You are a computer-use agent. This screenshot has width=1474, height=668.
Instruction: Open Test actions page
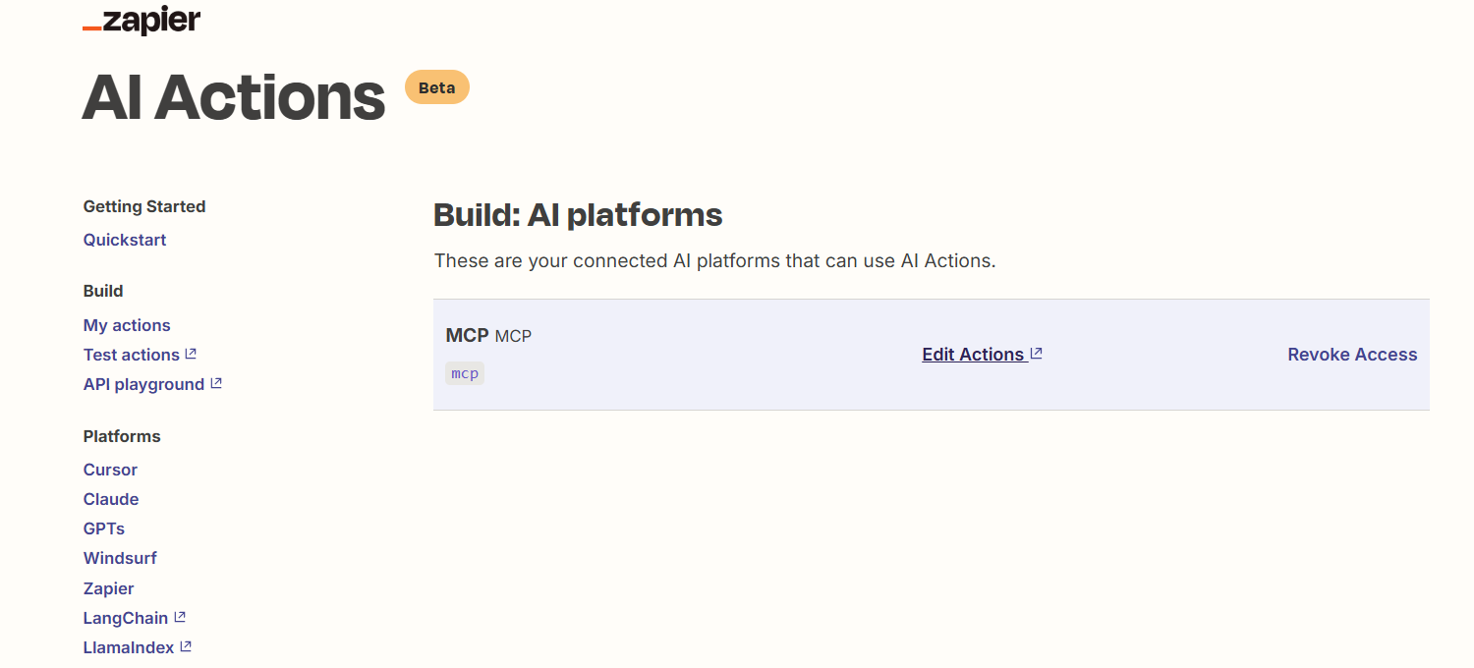click(132, 355)
